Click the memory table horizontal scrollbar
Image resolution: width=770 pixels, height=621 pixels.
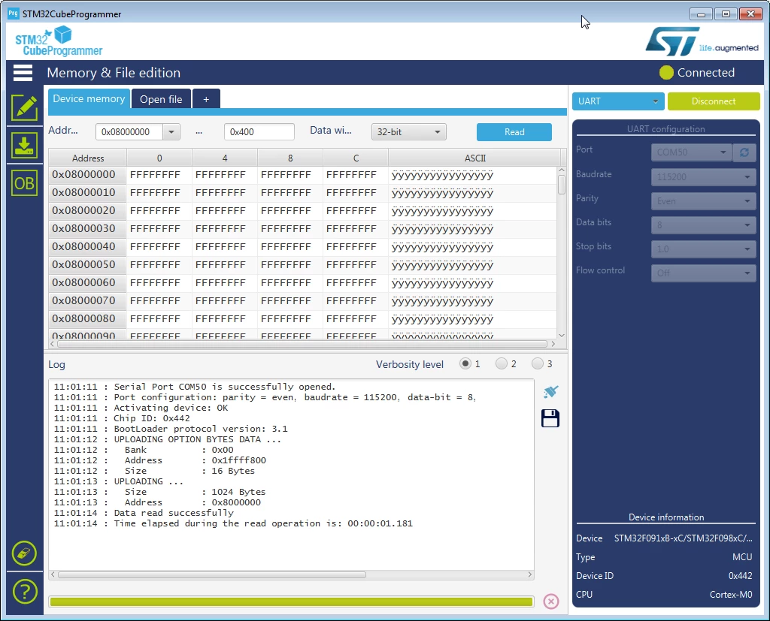point(302,344)
